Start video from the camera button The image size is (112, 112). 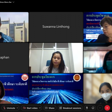click(x=30, y=108)
